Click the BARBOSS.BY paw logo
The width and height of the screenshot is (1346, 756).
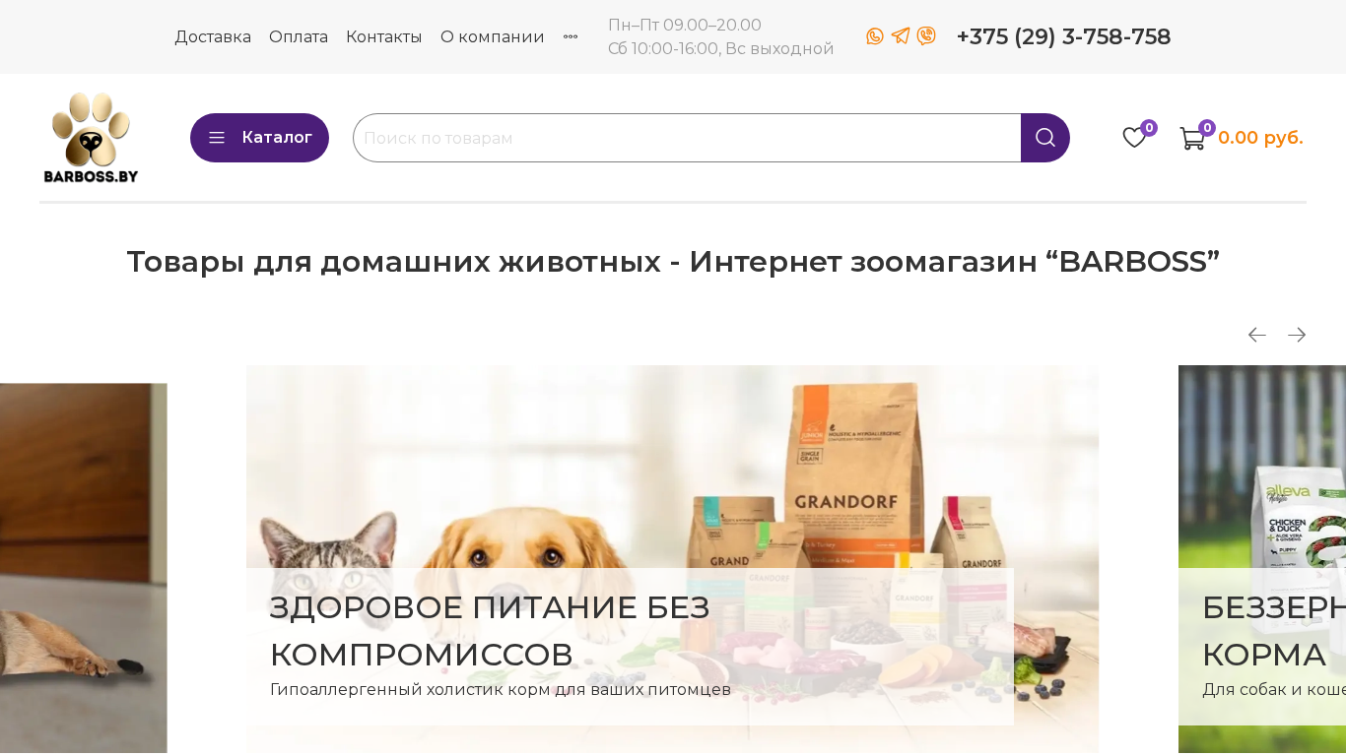(91, 138)
